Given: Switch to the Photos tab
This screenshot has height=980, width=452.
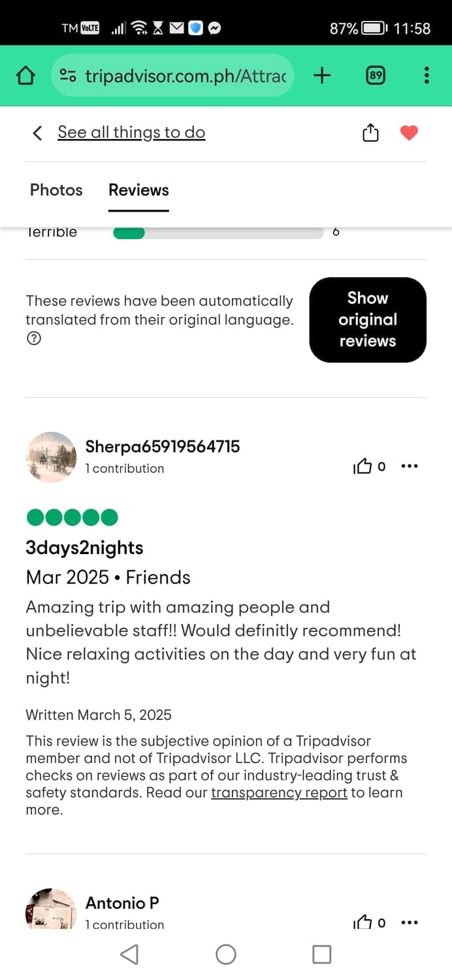Looking at the screenshot, I should point(56,190).
